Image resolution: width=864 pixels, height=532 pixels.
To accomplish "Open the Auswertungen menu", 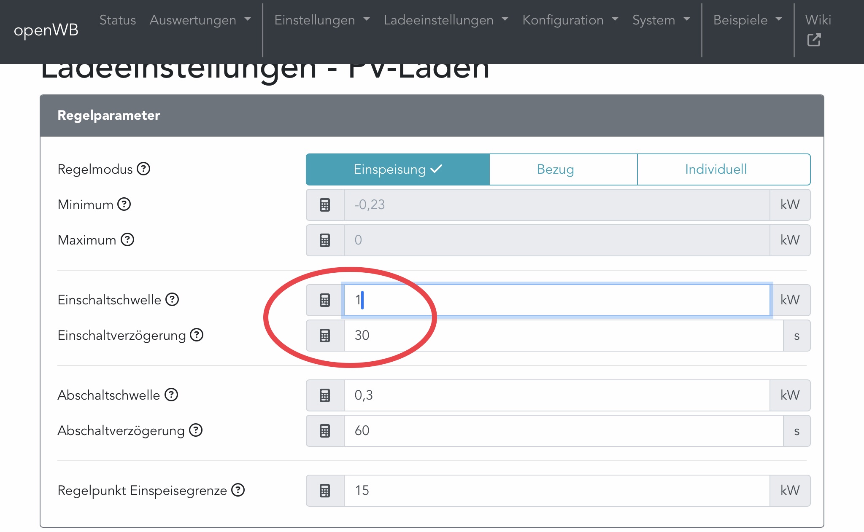I will coord(200,20).
